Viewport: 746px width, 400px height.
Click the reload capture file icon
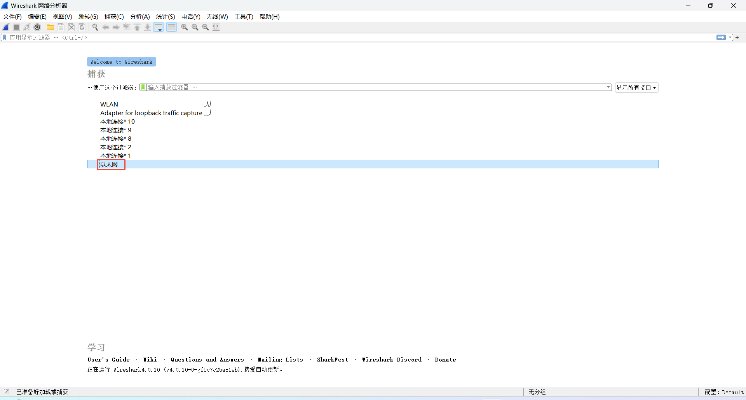[82, 27]
